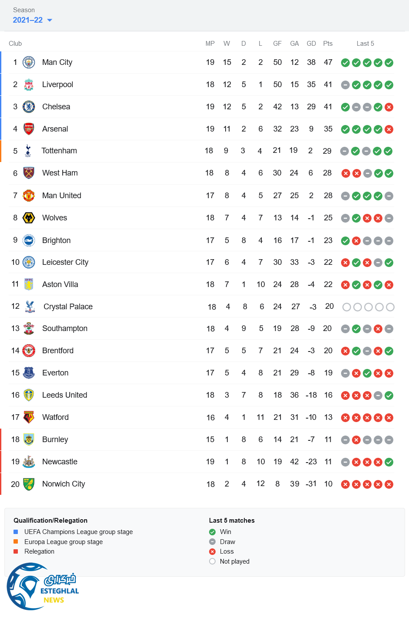Click the Esteghlal News logo
Image resolution: width=409 pixels, height=622 pixels.
point(43,587)
